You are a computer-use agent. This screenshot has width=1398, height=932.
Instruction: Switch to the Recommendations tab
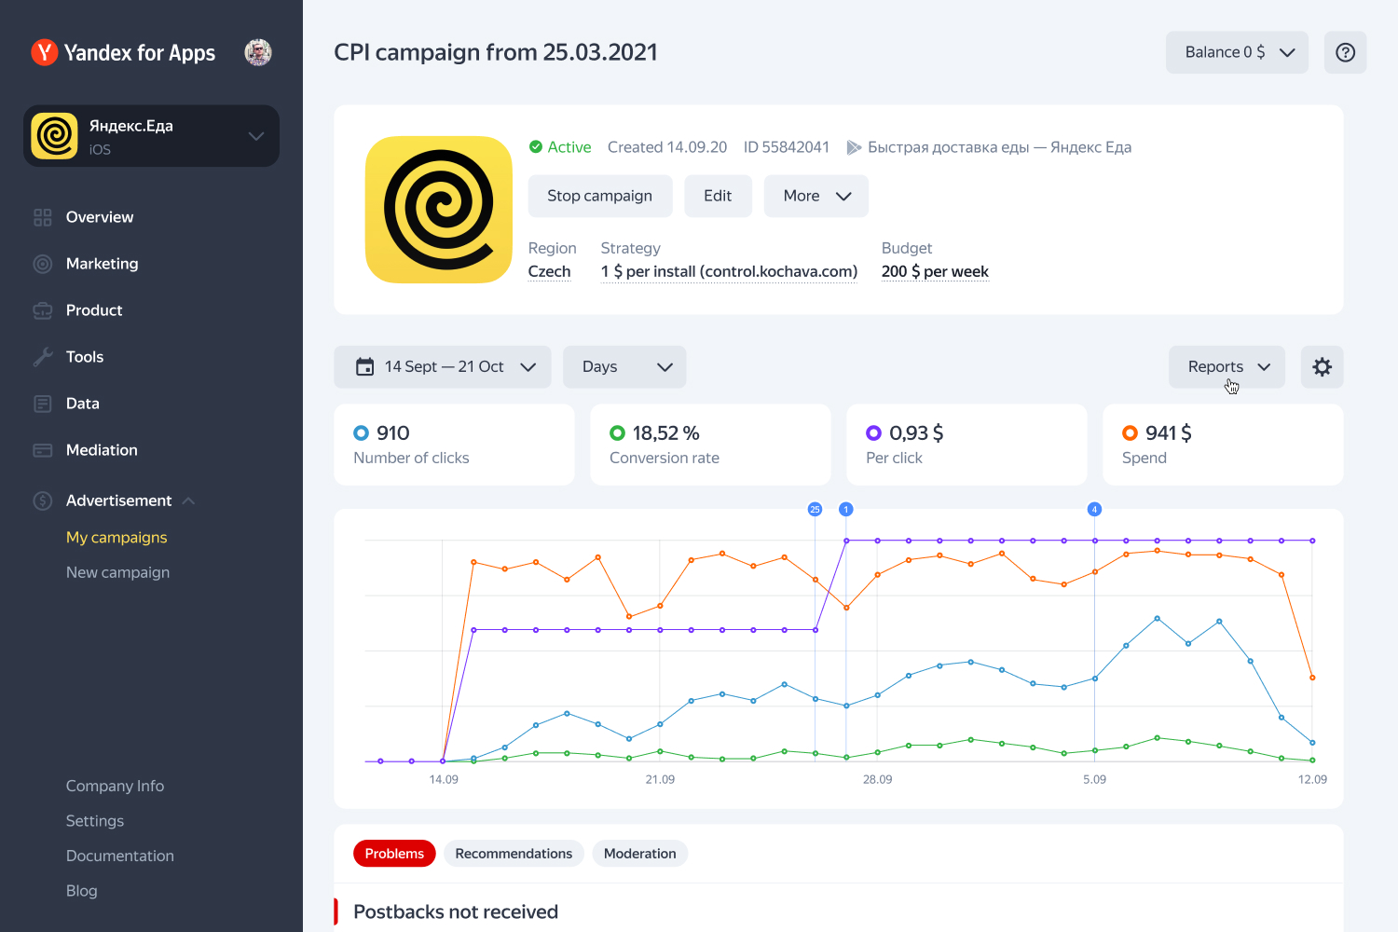point(514,854)
